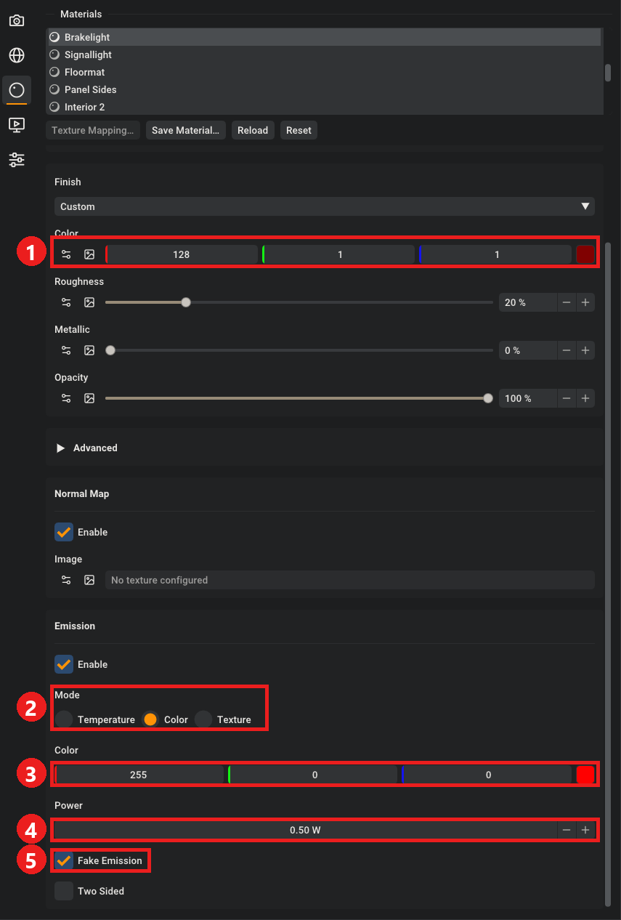
Task: Click the Opacity slider handle
Action: [x=488, y=398]
